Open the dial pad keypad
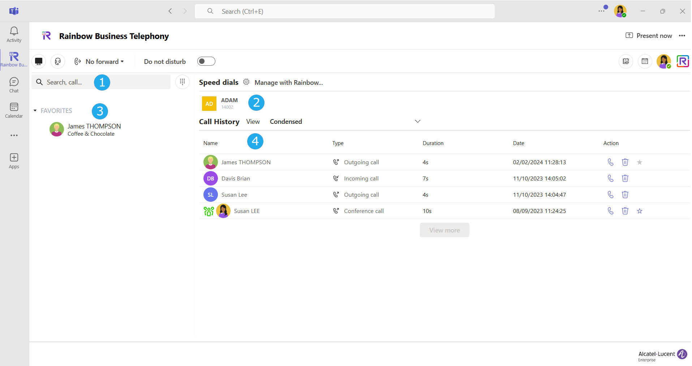Screen dimensions: 692x366 coord(182,82)
